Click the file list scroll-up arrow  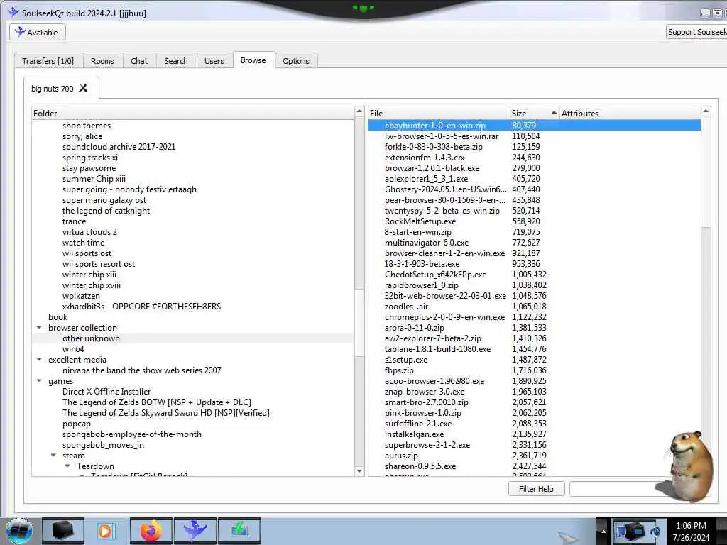pos(706,111)
